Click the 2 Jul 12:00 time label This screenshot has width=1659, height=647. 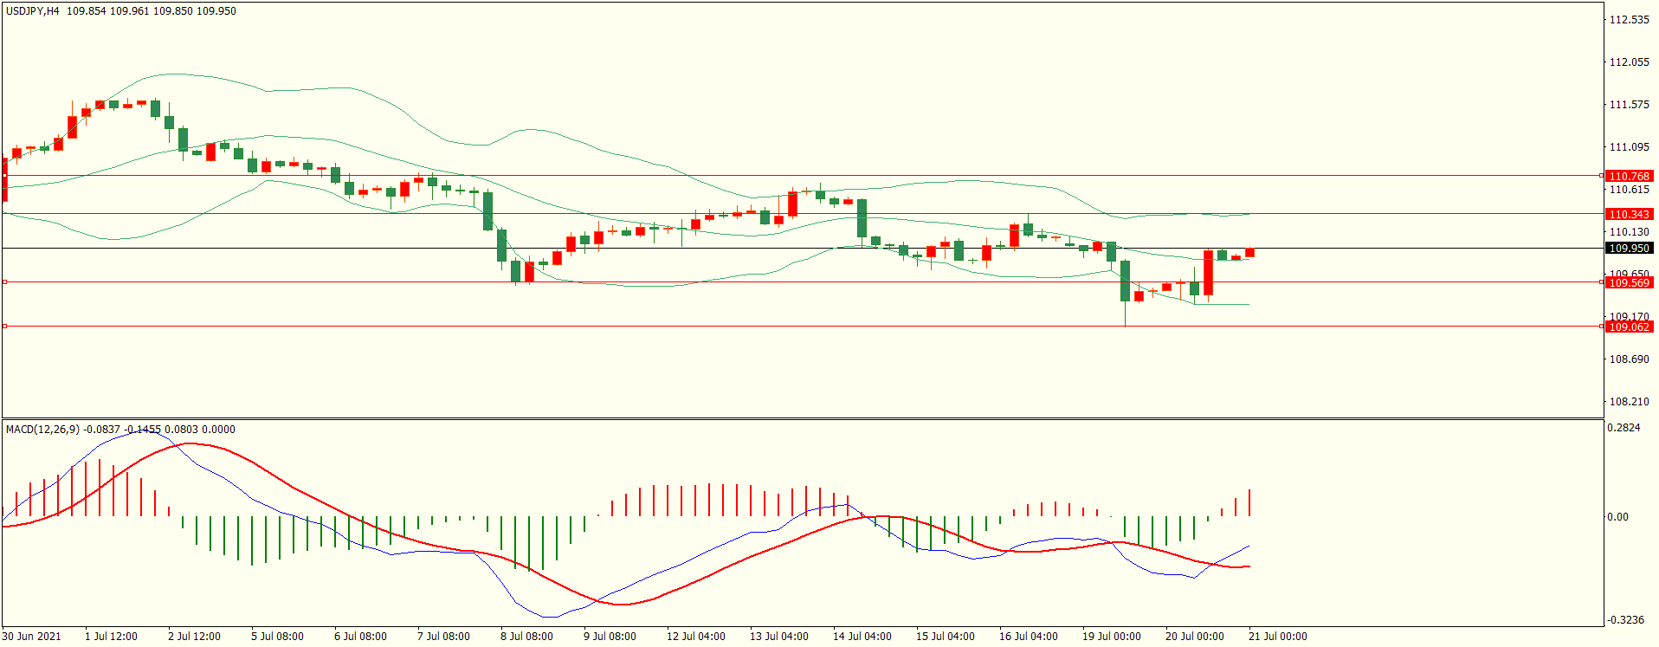[194, 637]
